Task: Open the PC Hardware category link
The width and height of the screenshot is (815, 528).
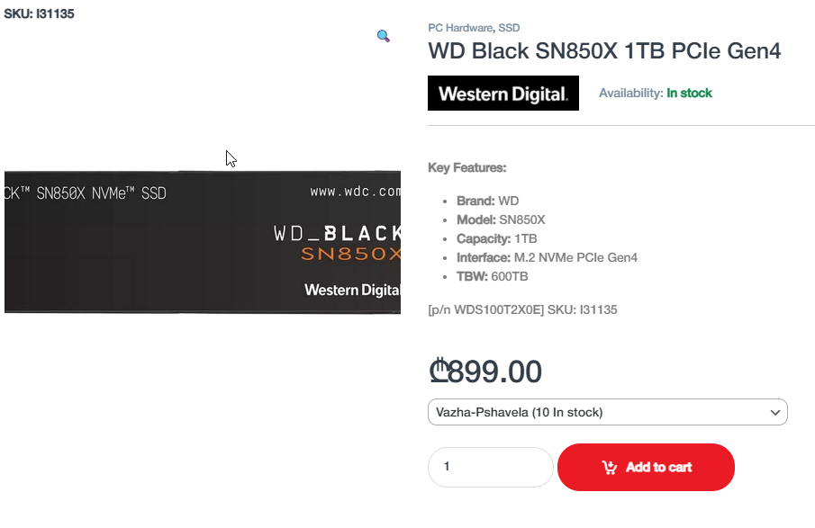Action: point(460,28)
